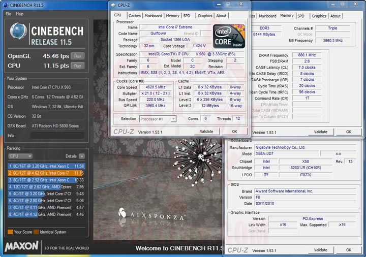Run the OpenGL benchmark
The width and height of the screenshot is (366, 257).
[77, 56]
